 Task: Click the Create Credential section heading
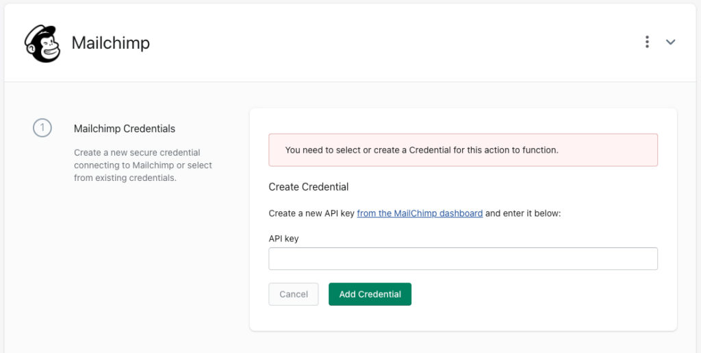pos(309,187)
